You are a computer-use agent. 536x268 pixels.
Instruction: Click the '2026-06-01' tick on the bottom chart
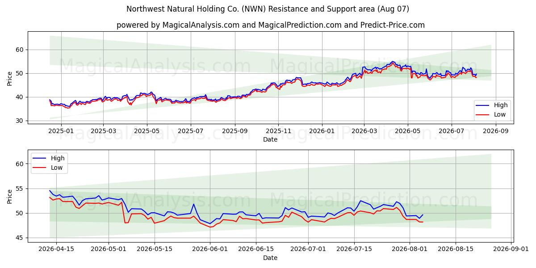tap(210, 250)
